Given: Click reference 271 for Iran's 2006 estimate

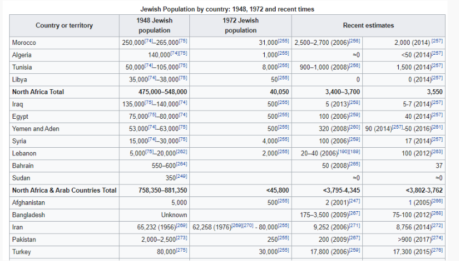Looking at the screenshot, I should (355, 226).
